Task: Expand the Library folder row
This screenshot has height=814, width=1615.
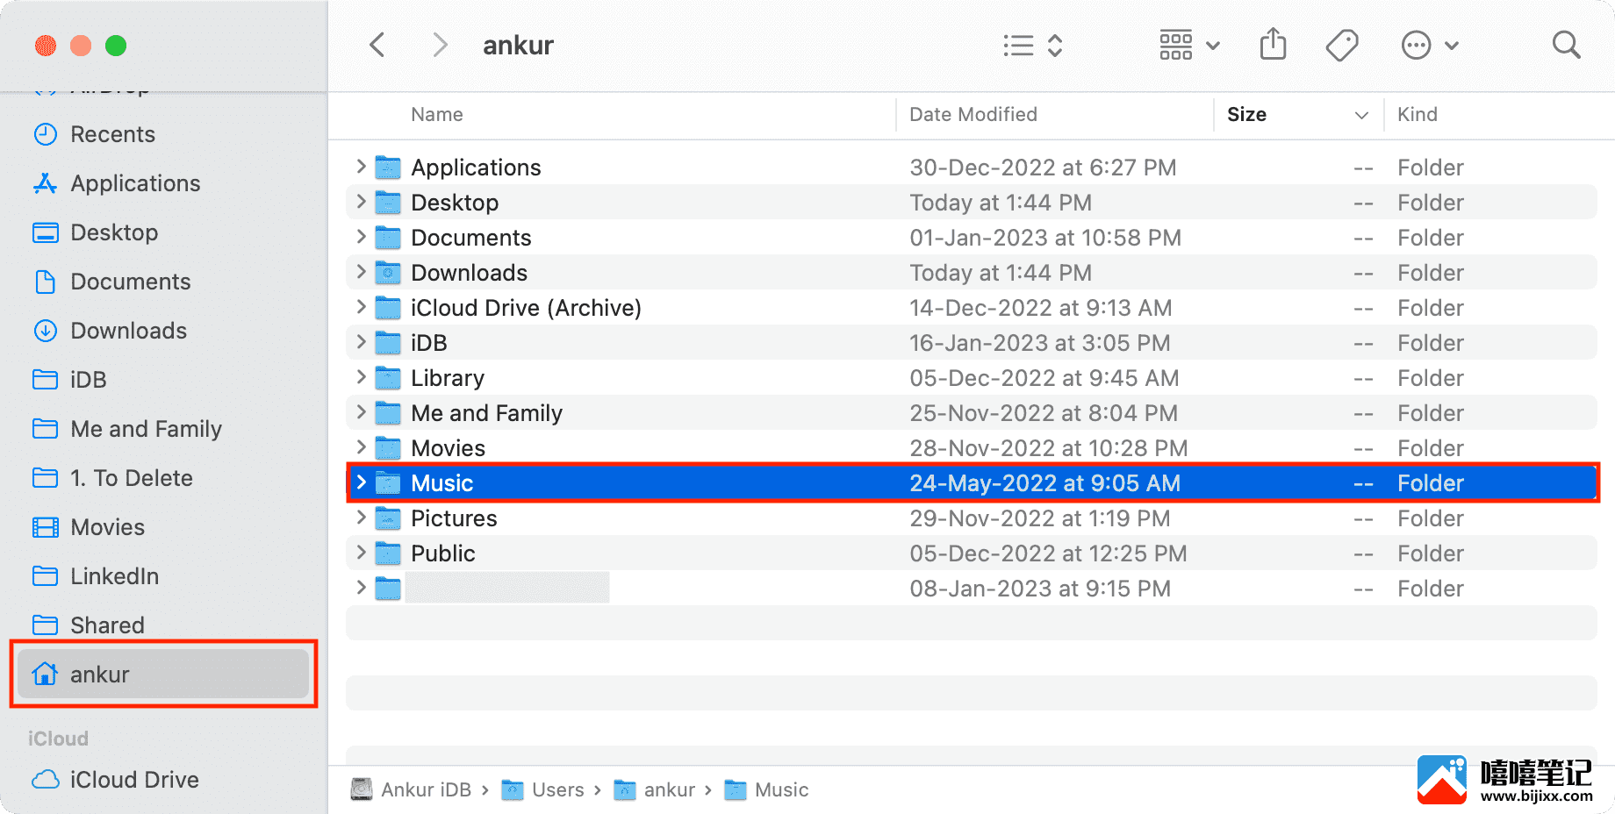Action: point(361,377)
